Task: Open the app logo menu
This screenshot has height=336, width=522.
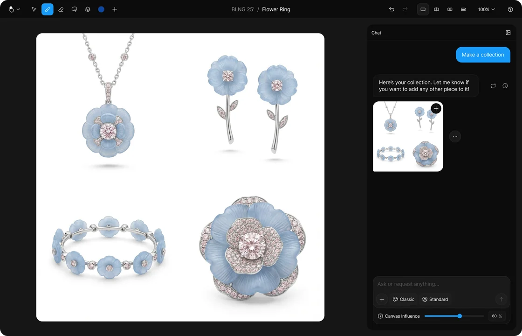Action: [14, 9]
